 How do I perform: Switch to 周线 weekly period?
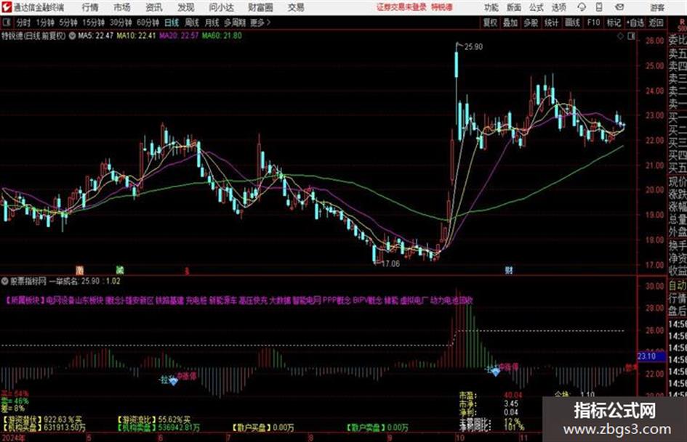[x=192, y=22]
